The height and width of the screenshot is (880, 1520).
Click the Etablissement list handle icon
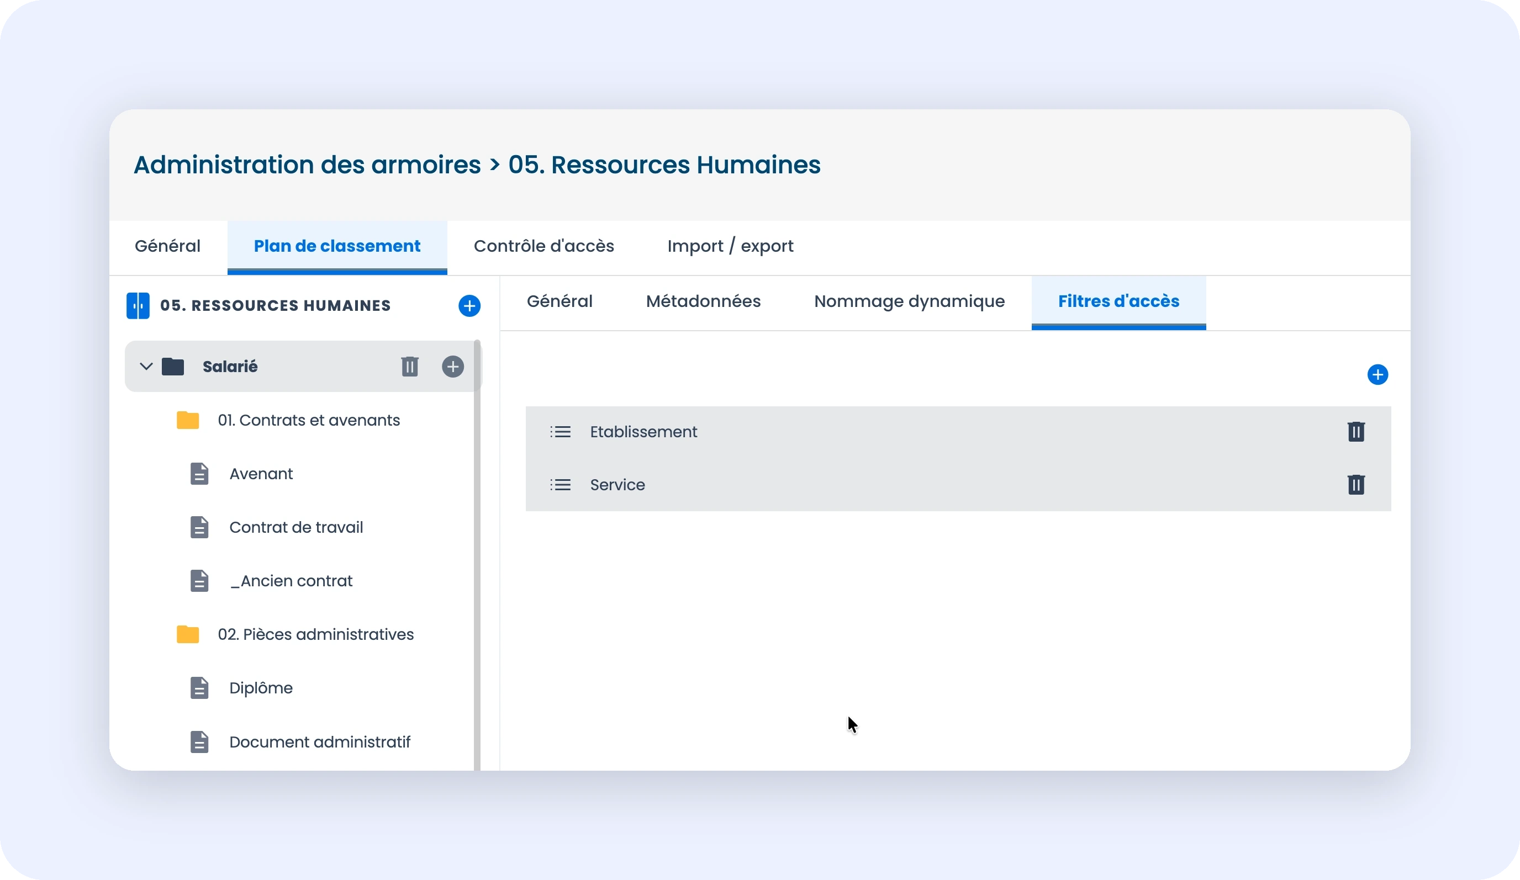coord(561,432)
